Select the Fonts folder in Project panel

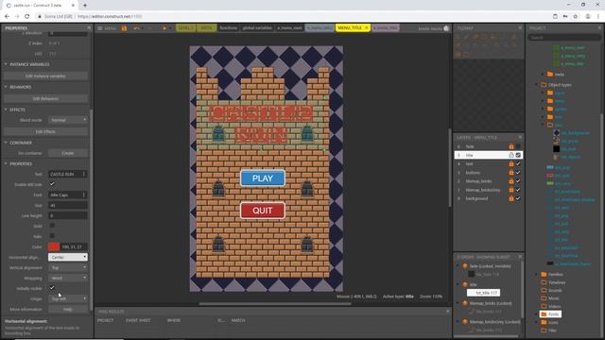[x=550, y=314]
